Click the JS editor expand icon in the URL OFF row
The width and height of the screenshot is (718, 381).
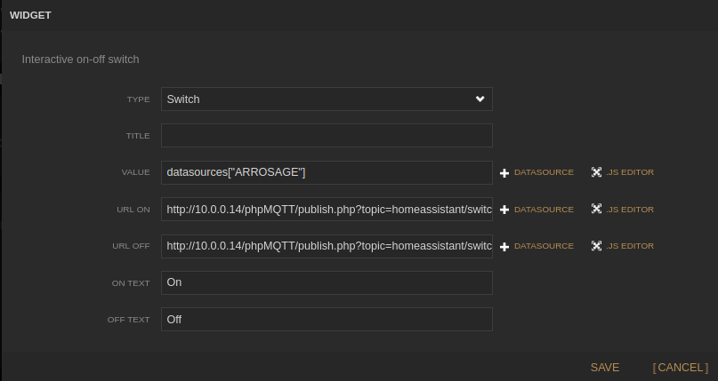click(x=596, y=246)
